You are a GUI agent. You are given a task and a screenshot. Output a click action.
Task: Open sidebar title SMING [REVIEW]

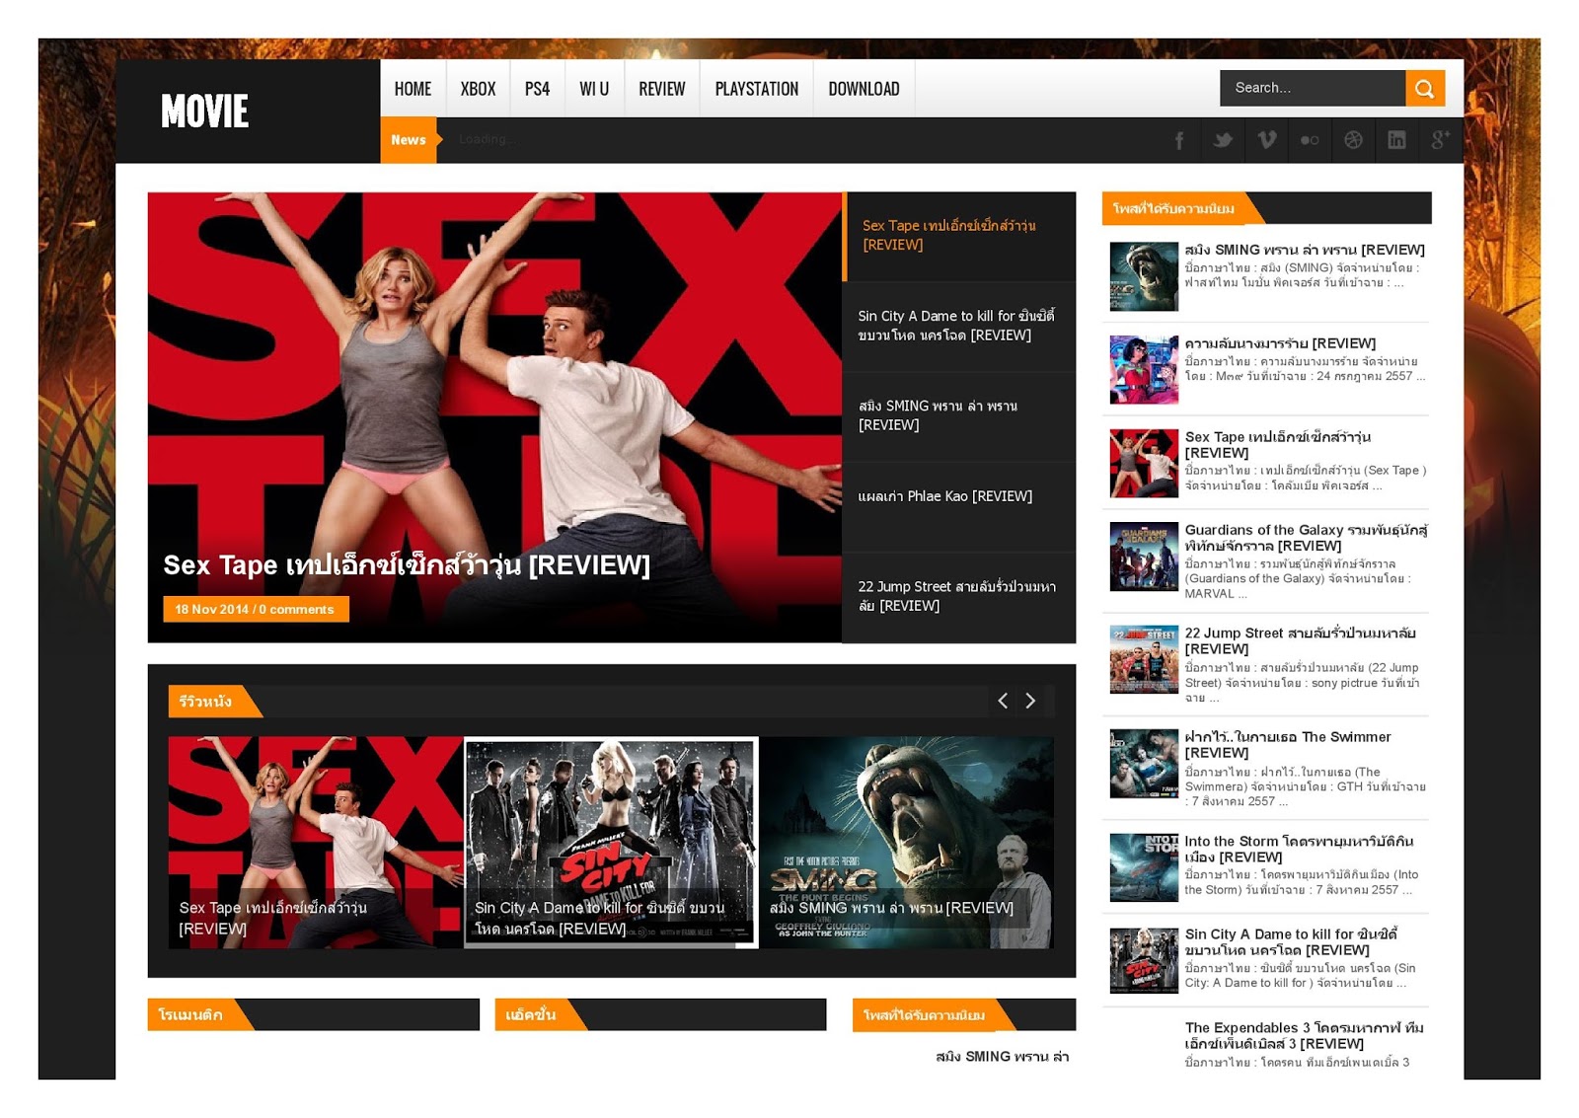(x=1305, y=250)
